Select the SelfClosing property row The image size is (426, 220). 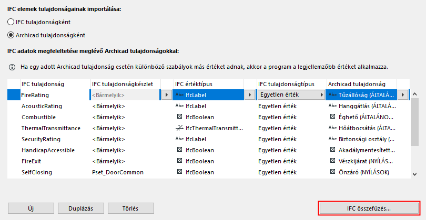click(x=37, y=172)
